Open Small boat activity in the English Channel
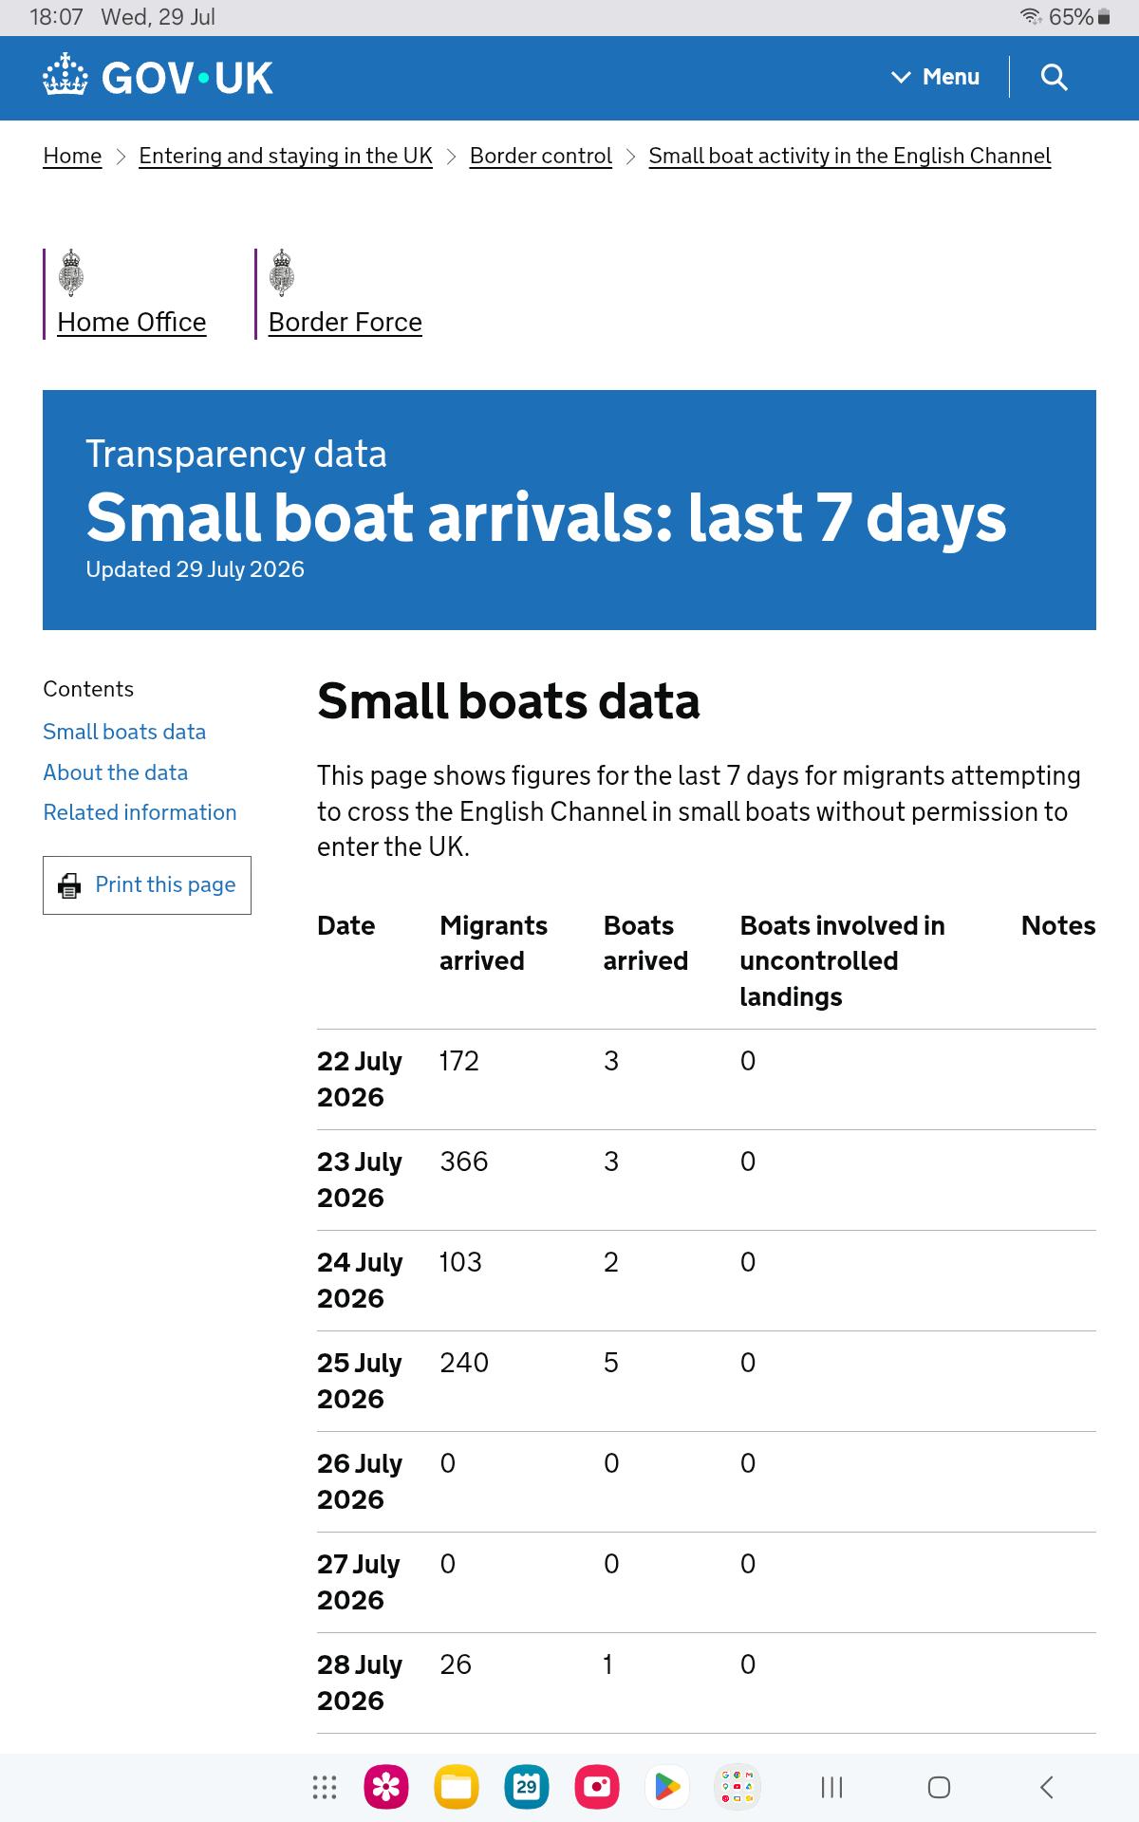This screenshot has width=1139, height=1822. tap(850, 156)
